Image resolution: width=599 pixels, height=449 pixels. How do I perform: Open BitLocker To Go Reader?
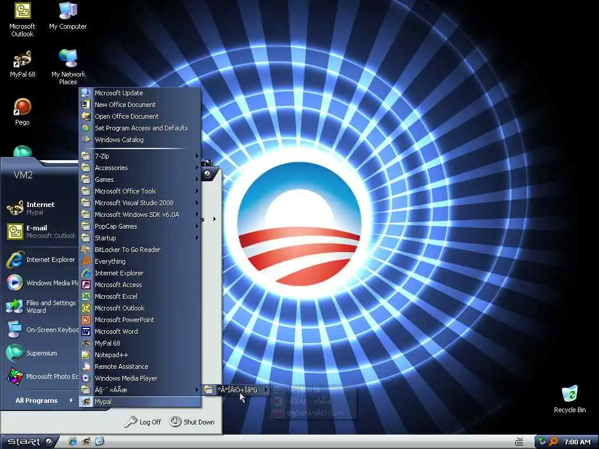[x=140, y=250]
